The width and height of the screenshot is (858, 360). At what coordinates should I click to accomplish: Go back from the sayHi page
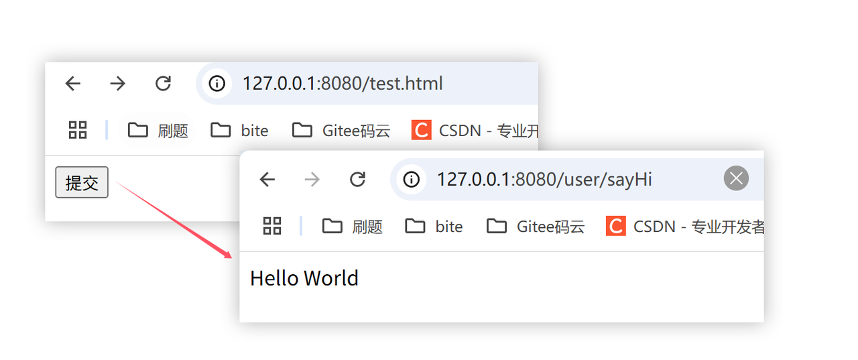point(267,179)
